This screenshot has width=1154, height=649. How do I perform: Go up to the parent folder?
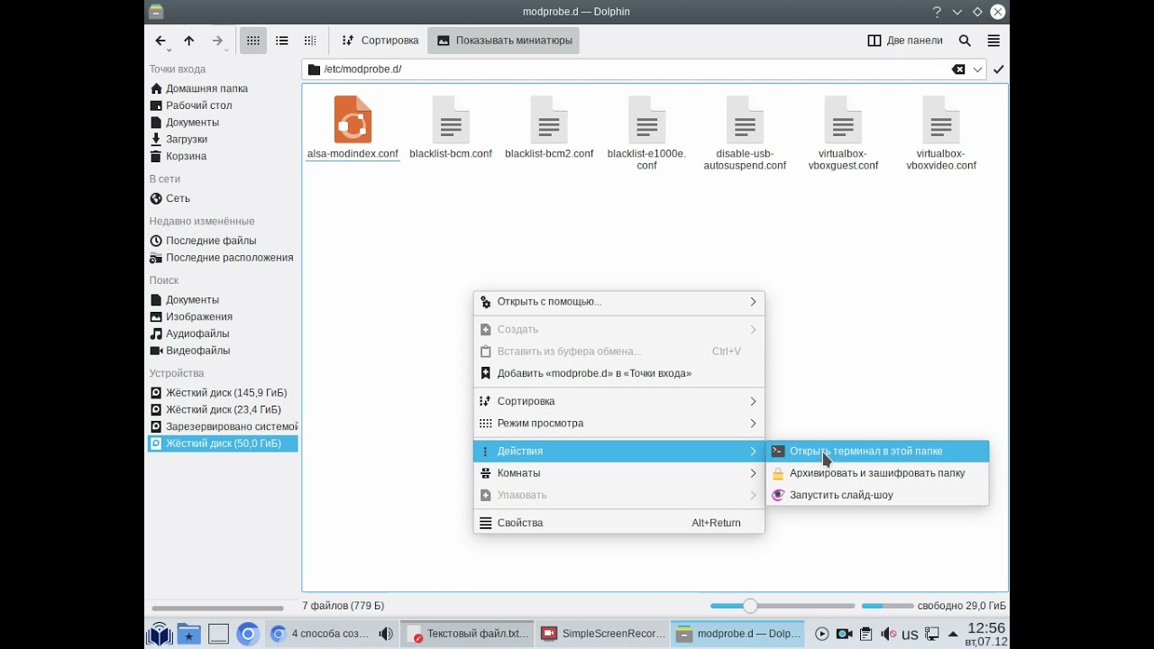tap(188, 41)
